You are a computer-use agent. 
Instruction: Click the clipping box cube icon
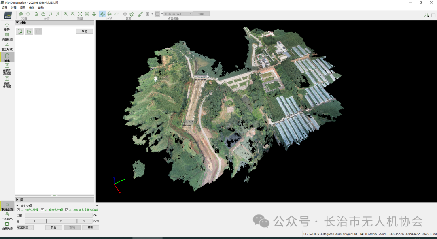pos(125,14)
